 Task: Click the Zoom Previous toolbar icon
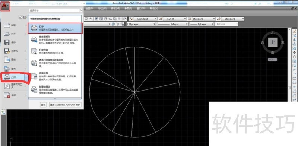91,19
